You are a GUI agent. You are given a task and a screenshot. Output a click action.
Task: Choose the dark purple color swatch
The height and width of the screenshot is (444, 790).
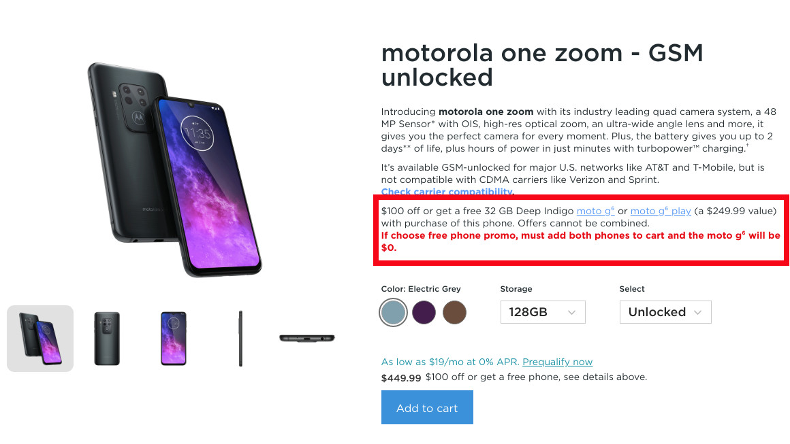[424, 312]
